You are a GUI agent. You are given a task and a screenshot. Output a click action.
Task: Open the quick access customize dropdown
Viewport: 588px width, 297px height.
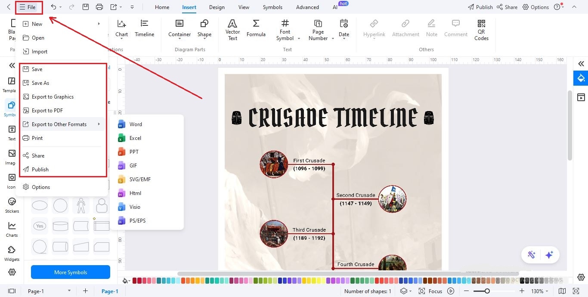(132, 7)
